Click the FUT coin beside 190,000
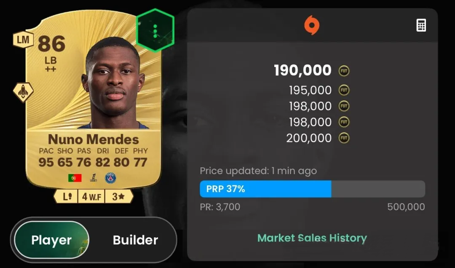 (x=344, y=71)
